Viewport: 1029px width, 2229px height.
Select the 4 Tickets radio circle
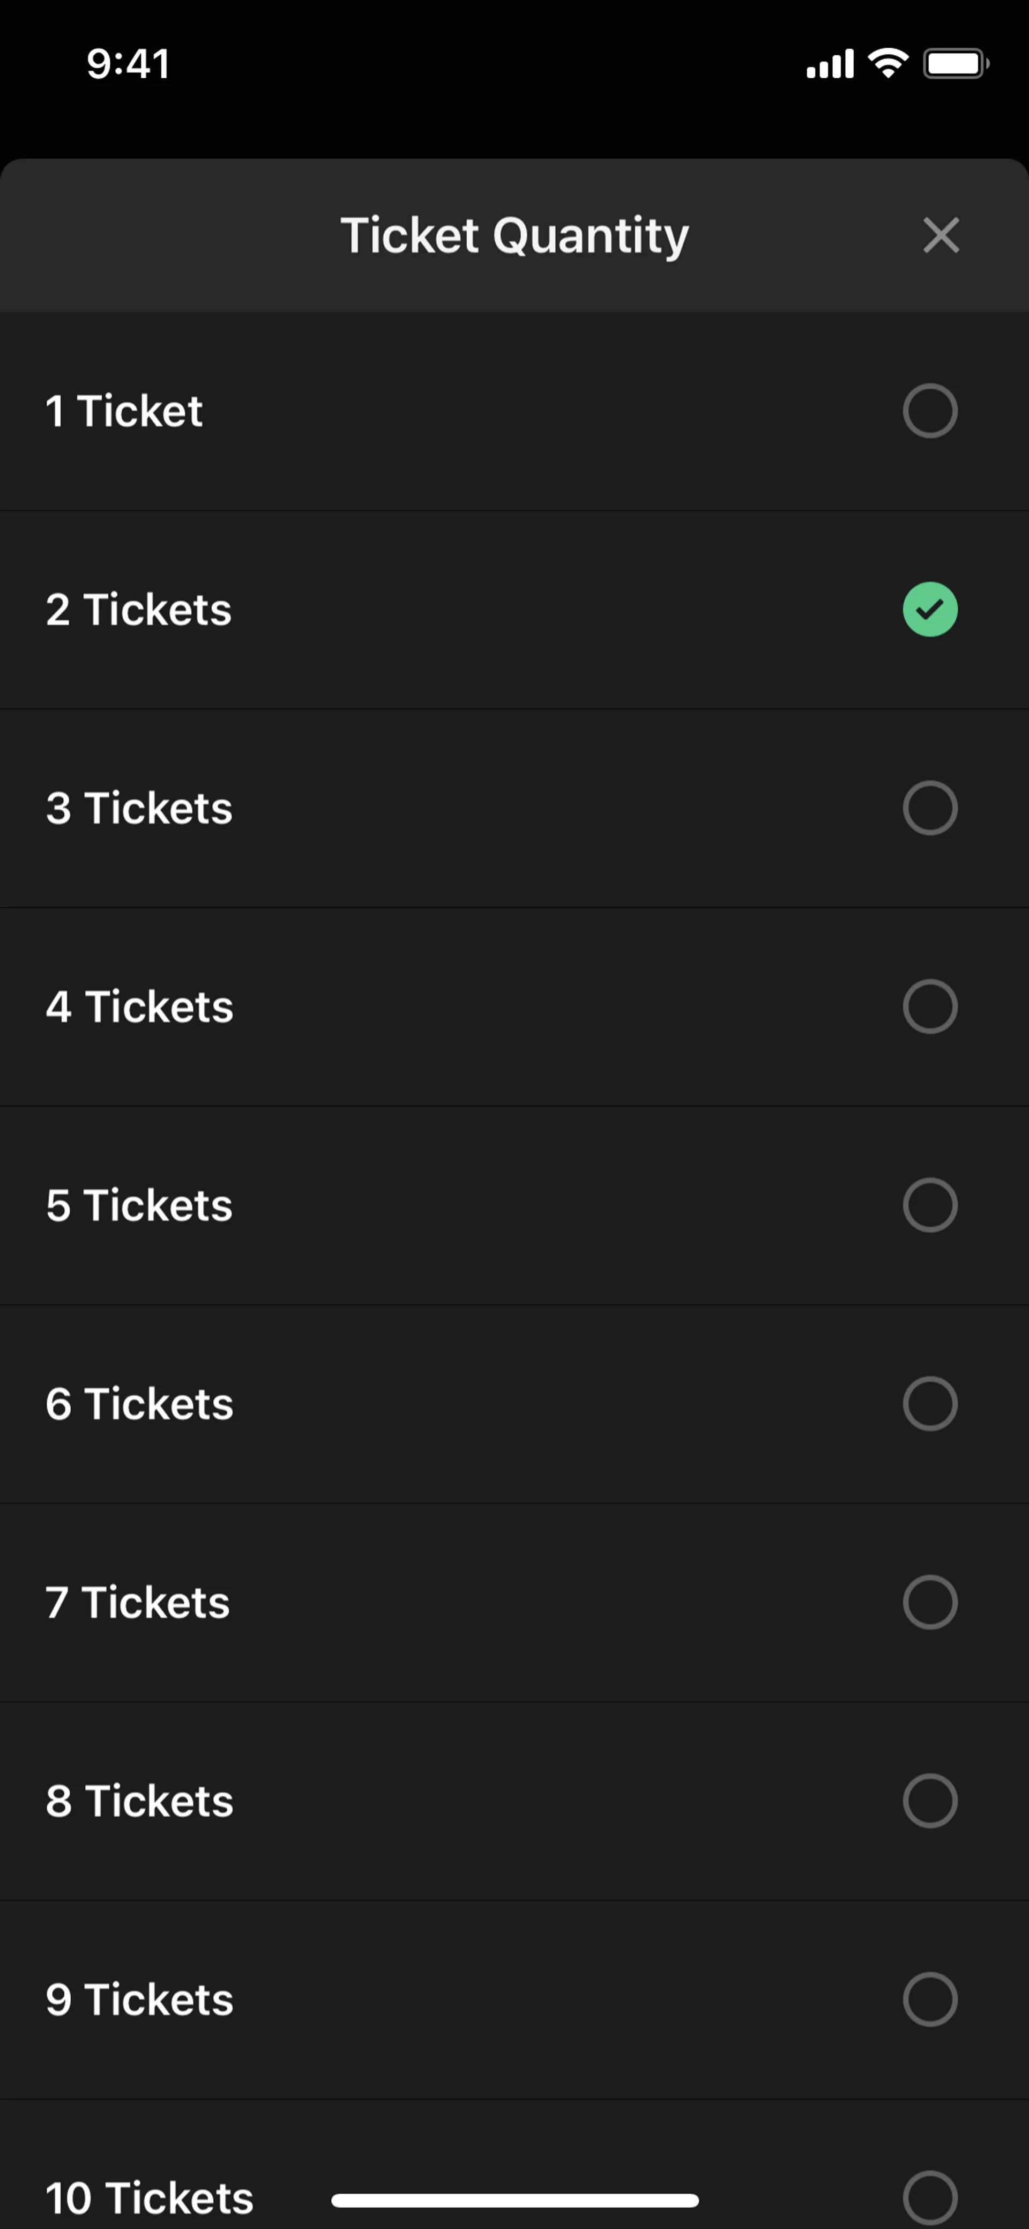click(x=929, y=1006)
